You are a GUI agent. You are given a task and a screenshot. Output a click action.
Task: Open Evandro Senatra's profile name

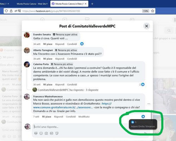tap(42, 35)
